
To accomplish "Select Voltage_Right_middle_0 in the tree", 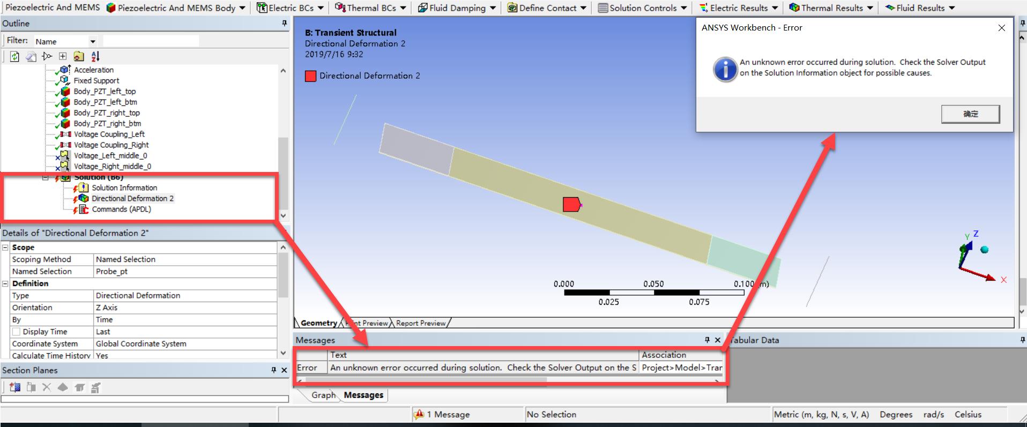I will pyautogui.click(x=112, y=166).
